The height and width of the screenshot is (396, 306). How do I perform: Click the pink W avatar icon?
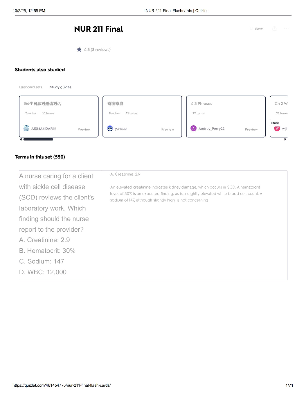(x=277, y=128)
